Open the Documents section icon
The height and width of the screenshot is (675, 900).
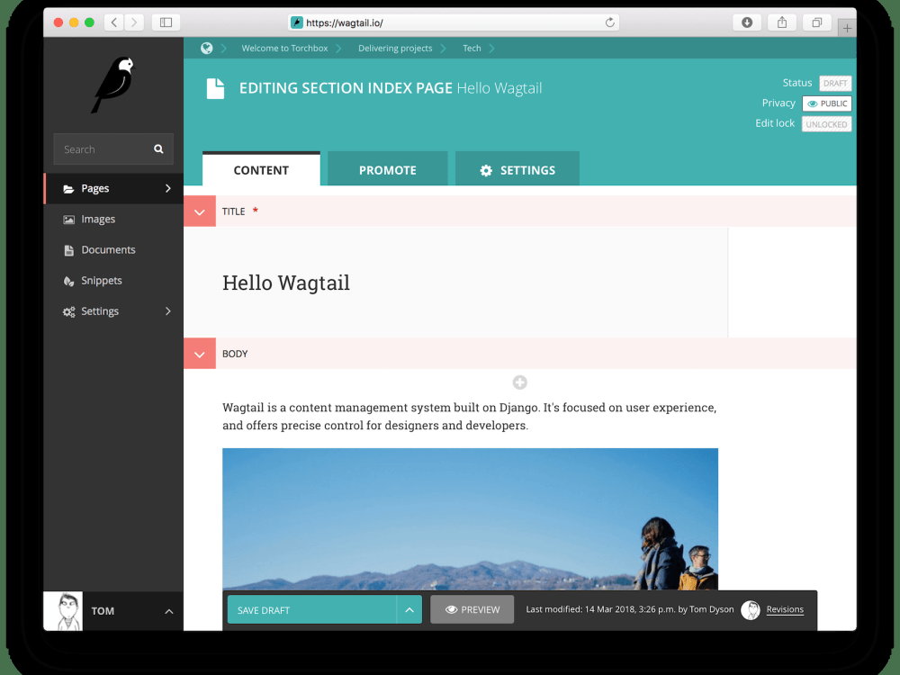click(69, 249)
